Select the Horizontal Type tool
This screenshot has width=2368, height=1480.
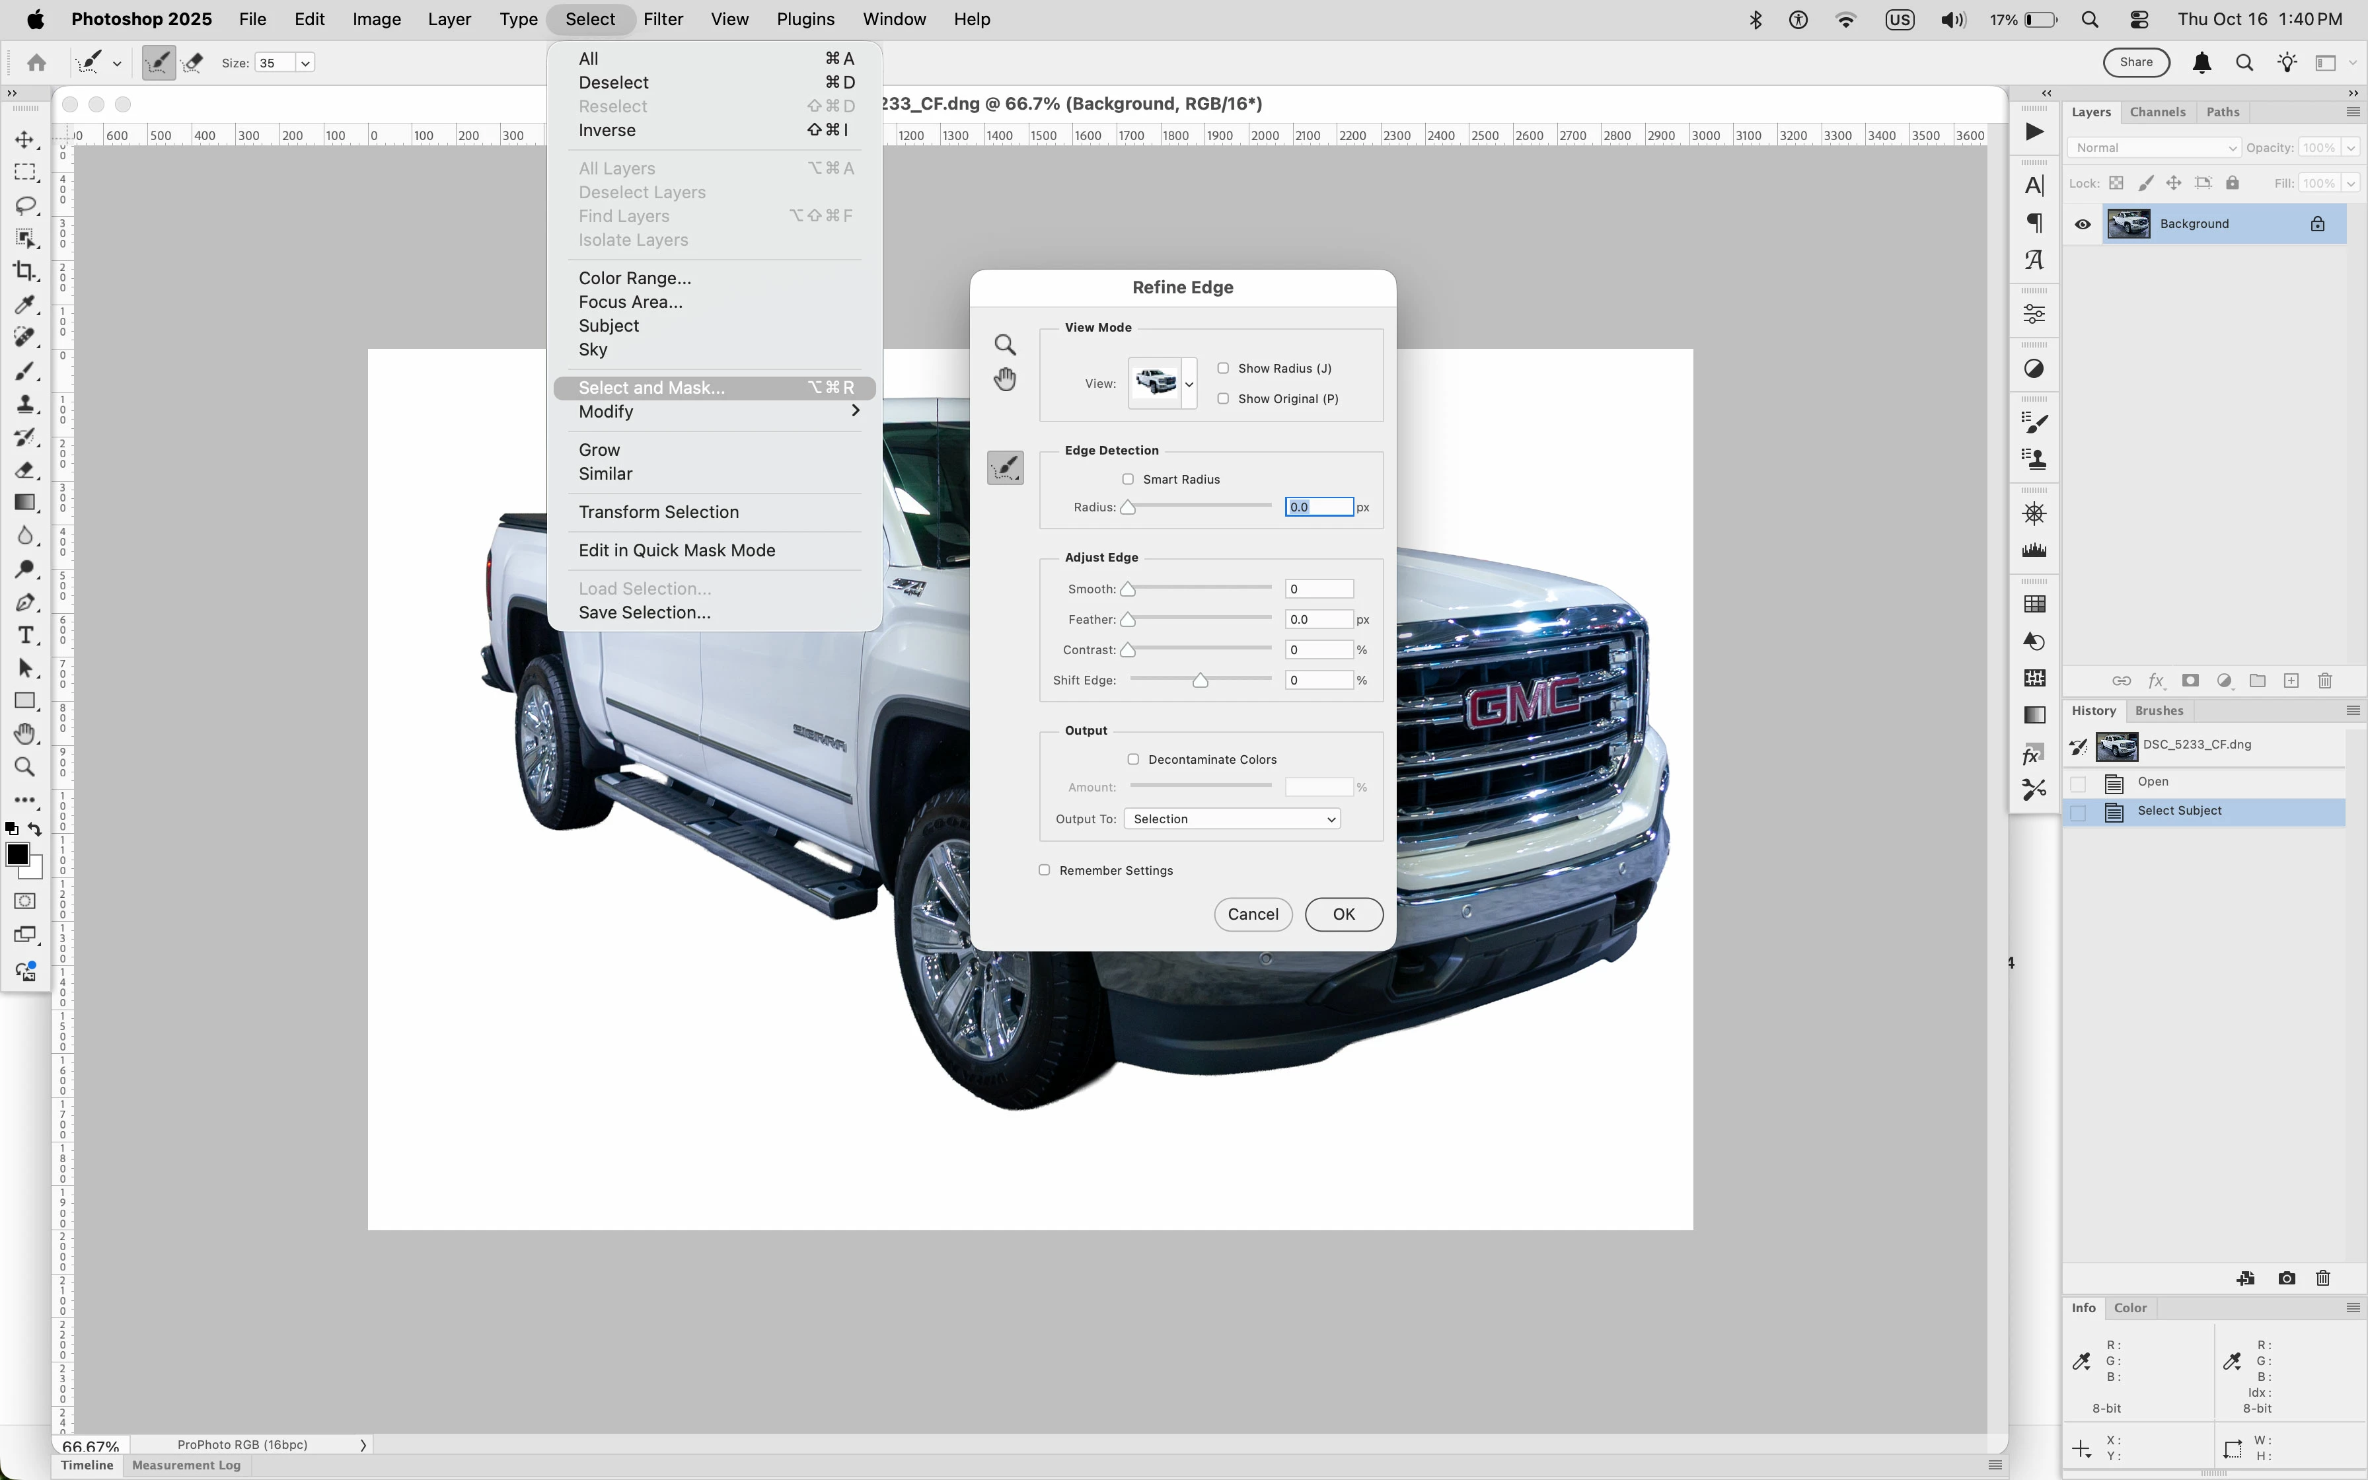point(26,635)
